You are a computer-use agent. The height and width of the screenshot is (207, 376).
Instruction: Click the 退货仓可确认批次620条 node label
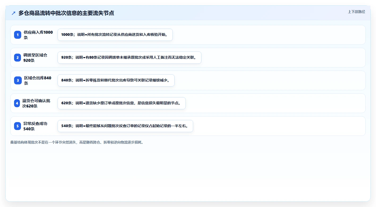coord(36,103)
